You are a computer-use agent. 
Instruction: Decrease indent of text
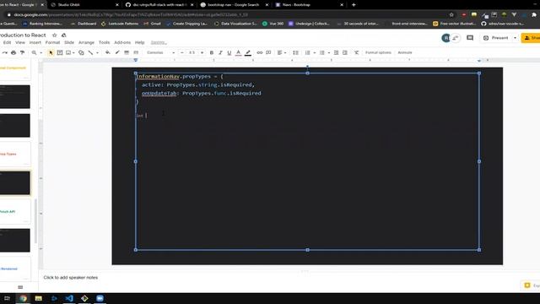click(336, 52)
